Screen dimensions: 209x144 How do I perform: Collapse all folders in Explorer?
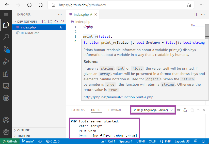[x=62, y=22]
